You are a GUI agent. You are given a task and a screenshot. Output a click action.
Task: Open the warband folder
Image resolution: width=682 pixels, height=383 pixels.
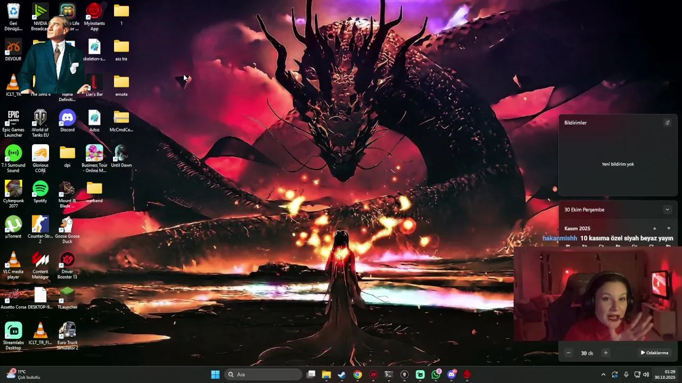[94, 192]
